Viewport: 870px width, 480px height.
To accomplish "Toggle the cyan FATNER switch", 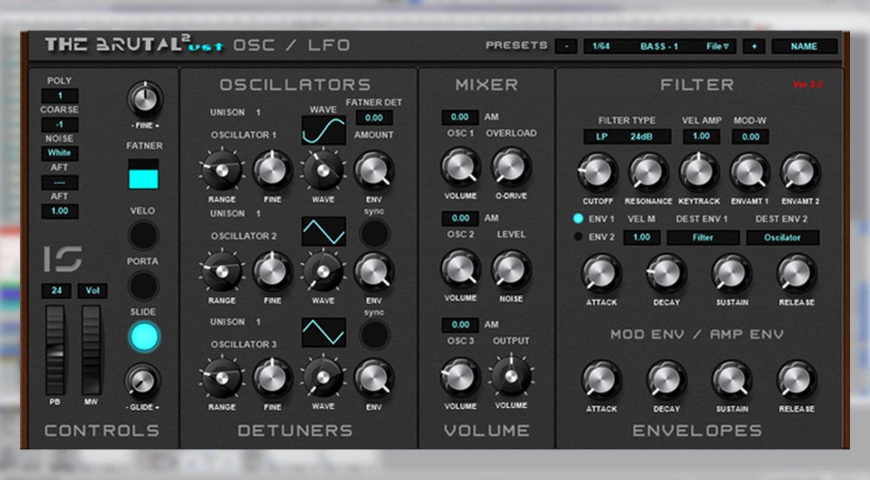I will point(143,174).
